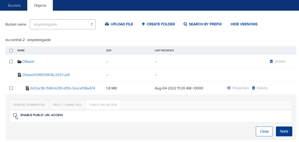The width and height of the screenshot is (299, 142).
Task: Click the Close button
Action: click(264, 131)
